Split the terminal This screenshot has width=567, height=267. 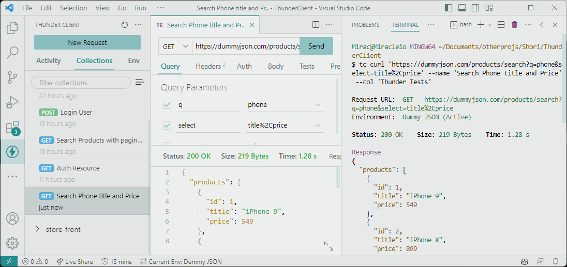[501, 25]
